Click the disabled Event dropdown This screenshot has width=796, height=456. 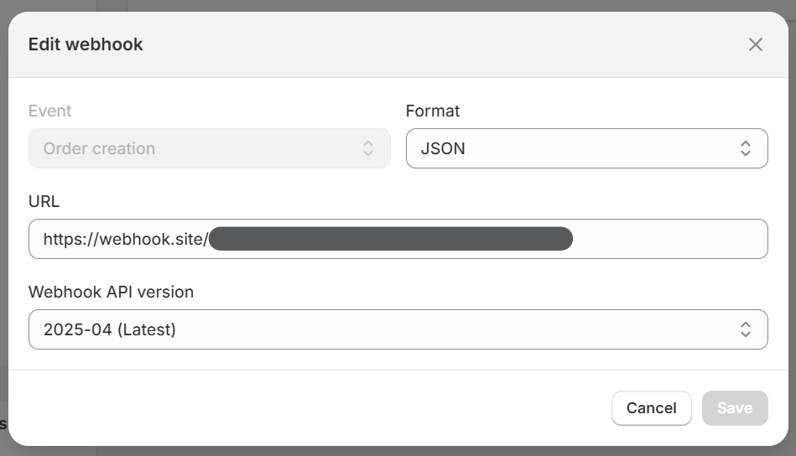(209, 148)
